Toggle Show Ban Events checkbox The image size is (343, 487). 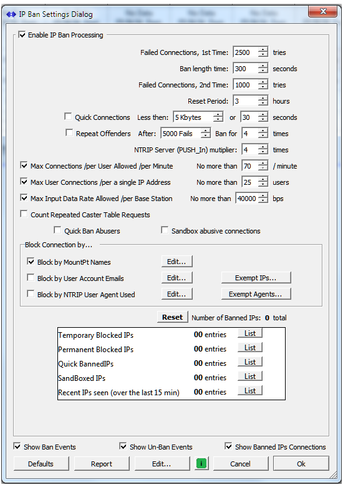tap(17, 446)
